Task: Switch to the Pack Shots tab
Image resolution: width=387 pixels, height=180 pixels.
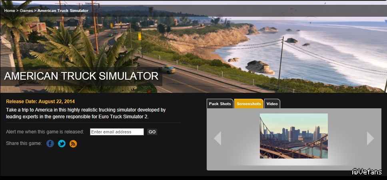Action: coord(220,104)
